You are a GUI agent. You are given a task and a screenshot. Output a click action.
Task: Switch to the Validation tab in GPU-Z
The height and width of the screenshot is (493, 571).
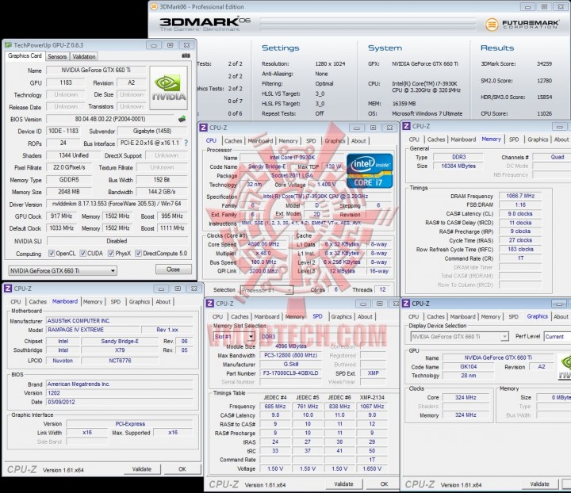click(84, 56)
